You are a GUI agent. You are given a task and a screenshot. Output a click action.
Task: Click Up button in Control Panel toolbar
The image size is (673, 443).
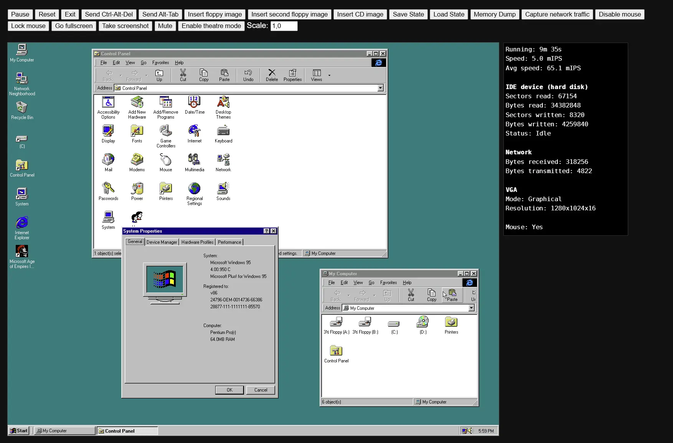click(159, 75)
